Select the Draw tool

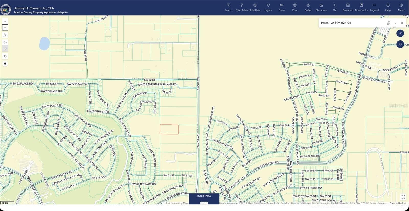[x=281, y=7]
